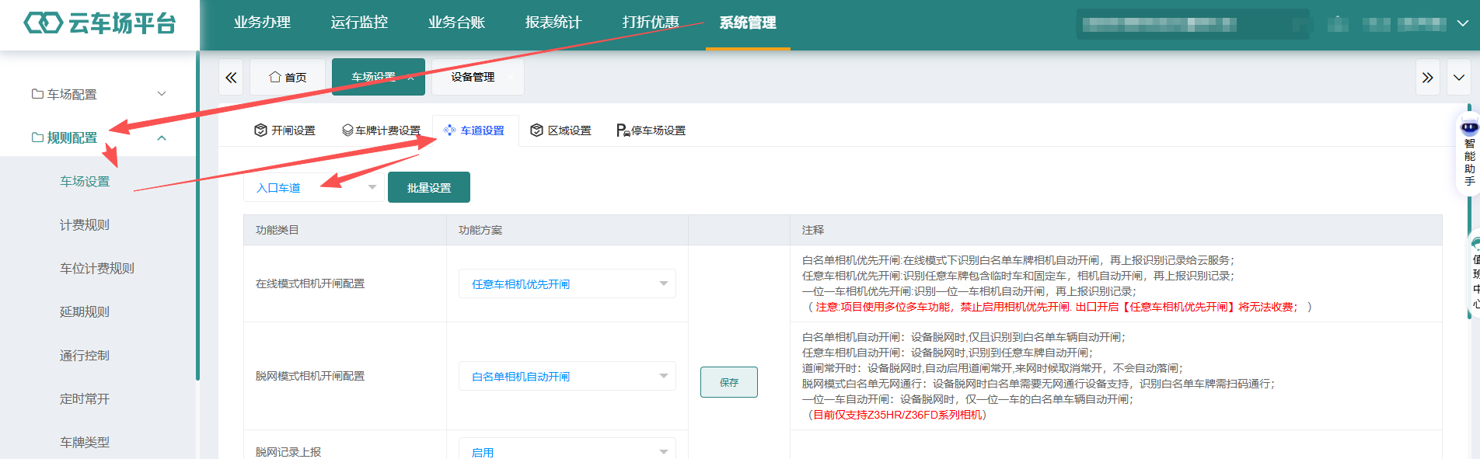
Task: Open the 业务办理 top menu
Action: 262,23
